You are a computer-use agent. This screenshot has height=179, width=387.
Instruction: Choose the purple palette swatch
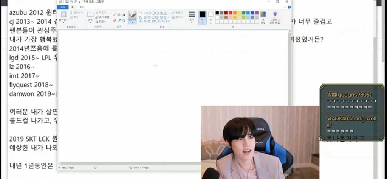coord(257,12)
